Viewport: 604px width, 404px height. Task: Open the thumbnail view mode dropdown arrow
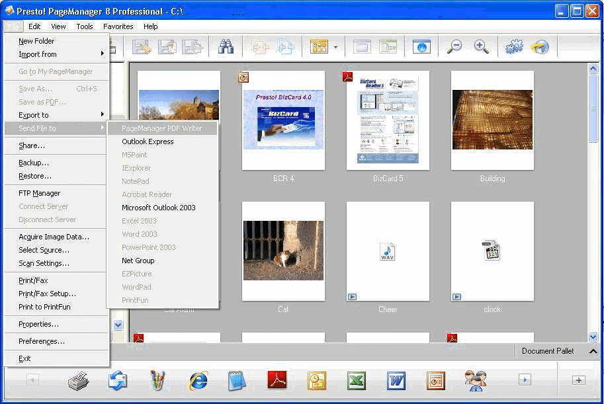(x=335, y=47)
